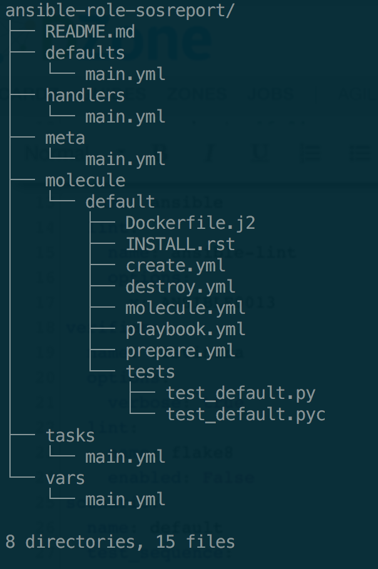378x569 pixels.
Task: Click the handlers directory entry
Action: click(x=85, y=96)
